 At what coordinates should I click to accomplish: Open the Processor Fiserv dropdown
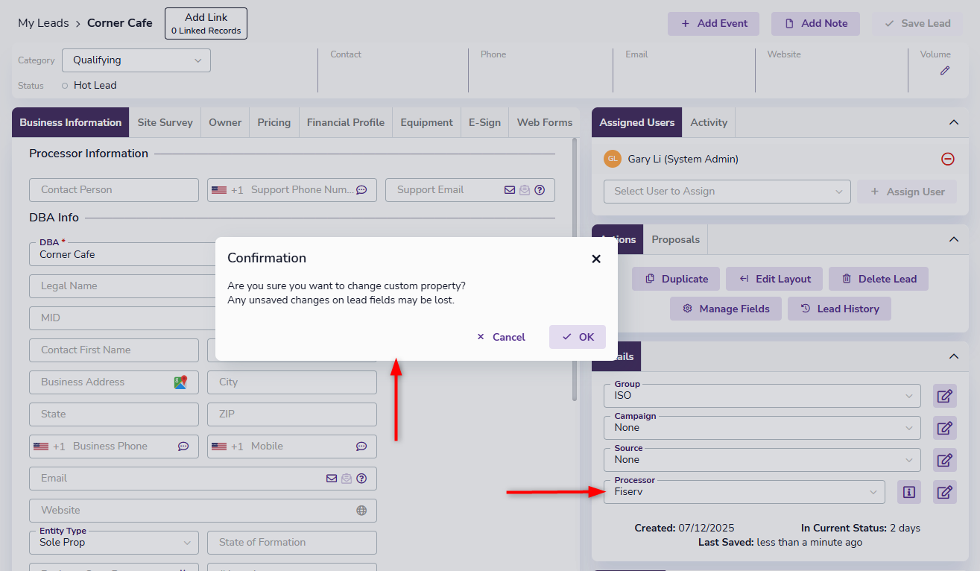coord(744,492)
